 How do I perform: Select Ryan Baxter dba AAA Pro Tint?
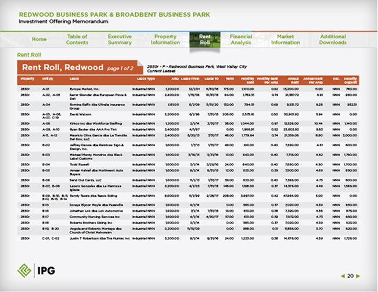93,129
